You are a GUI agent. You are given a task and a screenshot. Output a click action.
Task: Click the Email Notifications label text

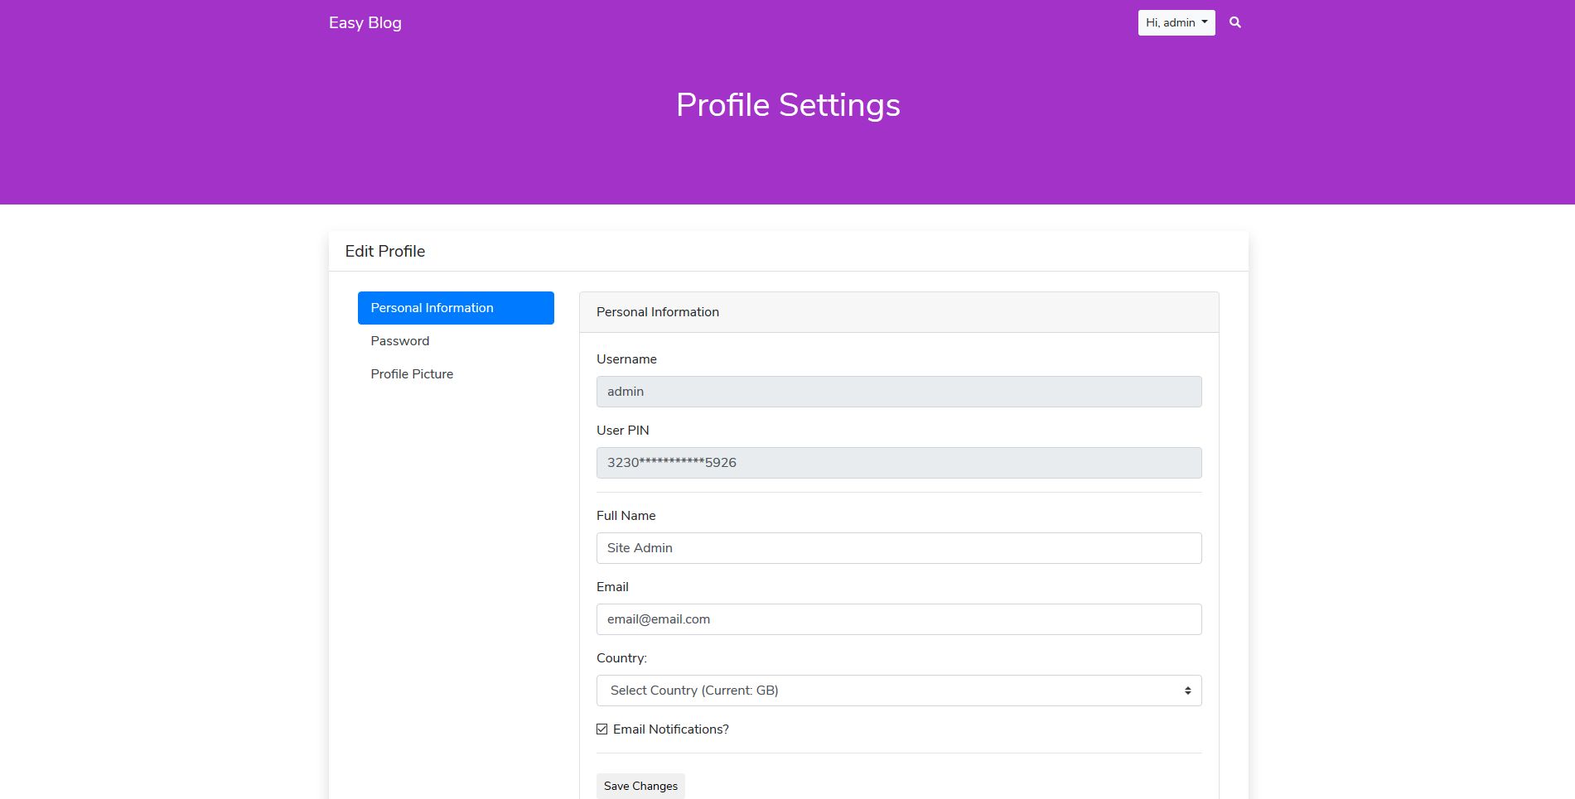click(x=671, y=729)
